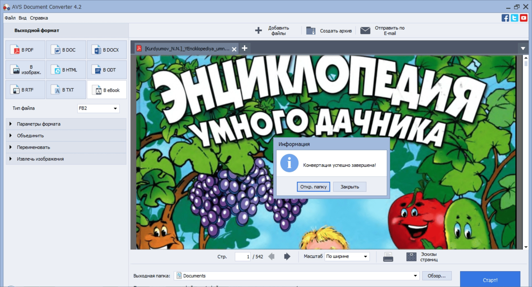Click the vertical scrollbar thumb in the preview
Screen dimensions: 532x287
pyautogui.click(x=526, y=64)
